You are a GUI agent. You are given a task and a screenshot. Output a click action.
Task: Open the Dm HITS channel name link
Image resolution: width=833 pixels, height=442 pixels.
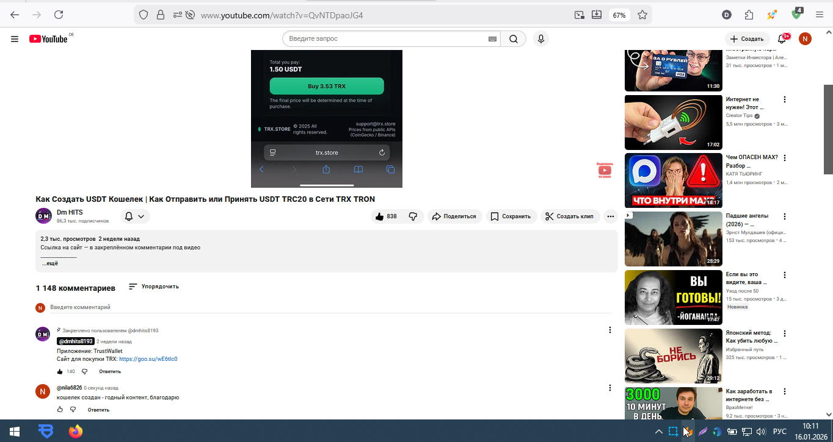coord(70,212)
